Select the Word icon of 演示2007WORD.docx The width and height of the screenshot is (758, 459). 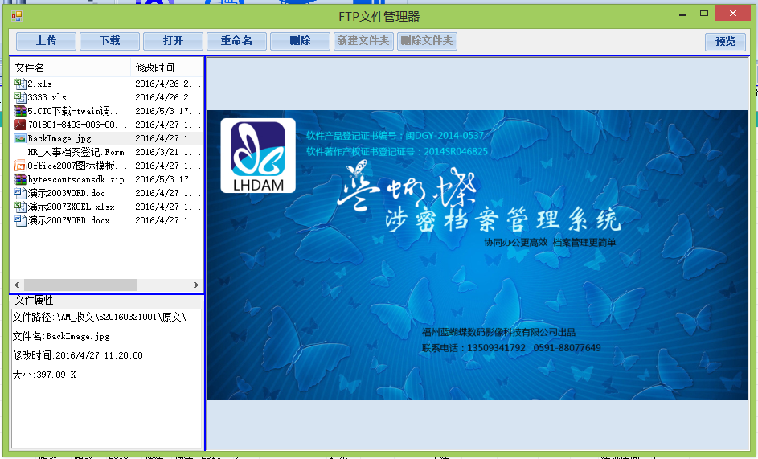pos(20,220)
